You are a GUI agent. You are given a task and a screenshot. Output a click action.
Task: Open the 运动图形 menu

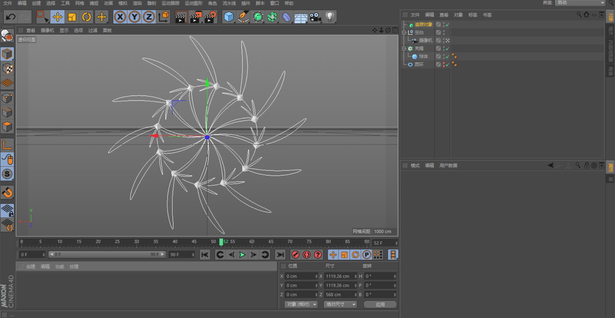pos(194,3)
